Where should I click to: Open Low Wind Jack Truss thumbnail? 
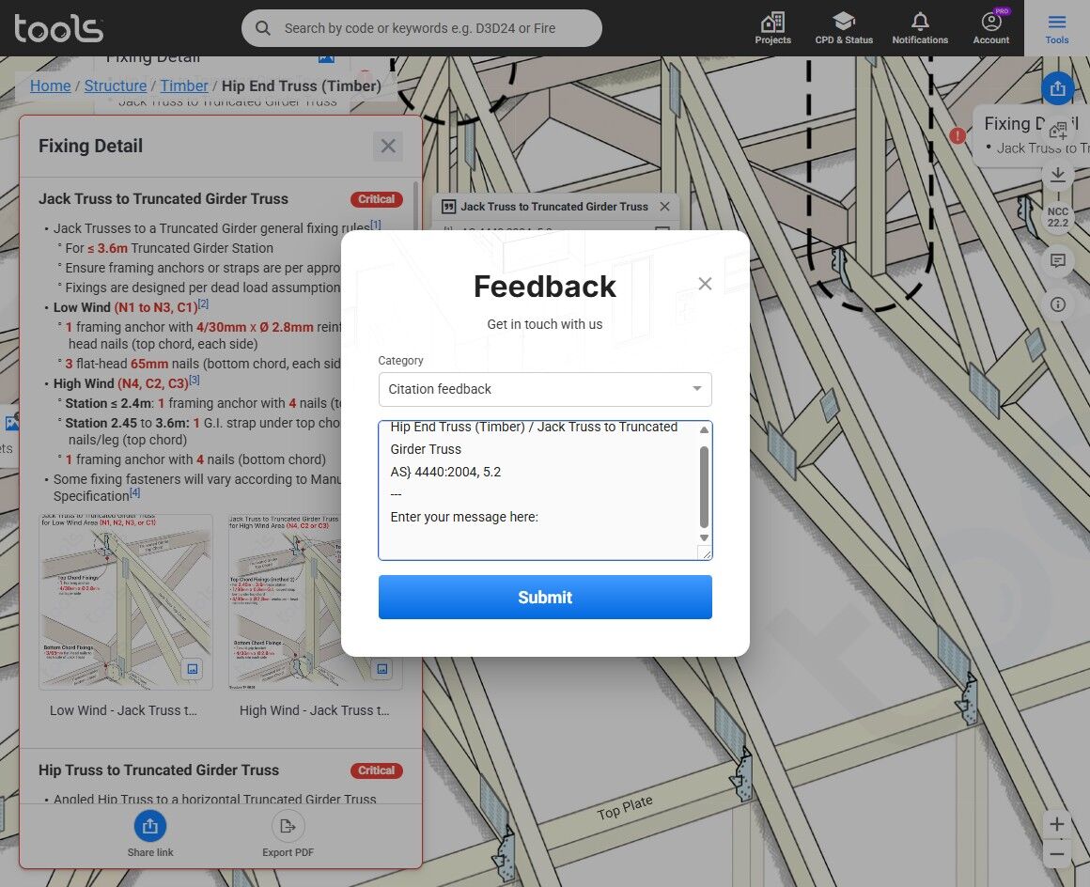tap(126, 602)
